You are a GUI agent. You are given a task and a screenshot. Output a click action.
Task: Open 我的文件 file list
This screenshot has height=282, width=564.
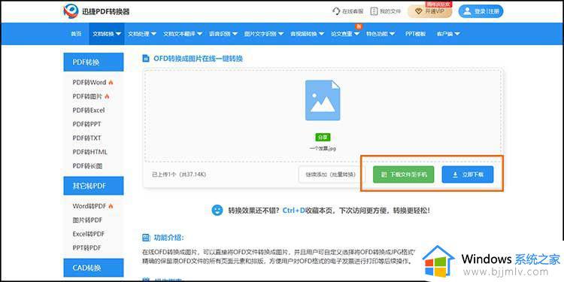(386, 11)
